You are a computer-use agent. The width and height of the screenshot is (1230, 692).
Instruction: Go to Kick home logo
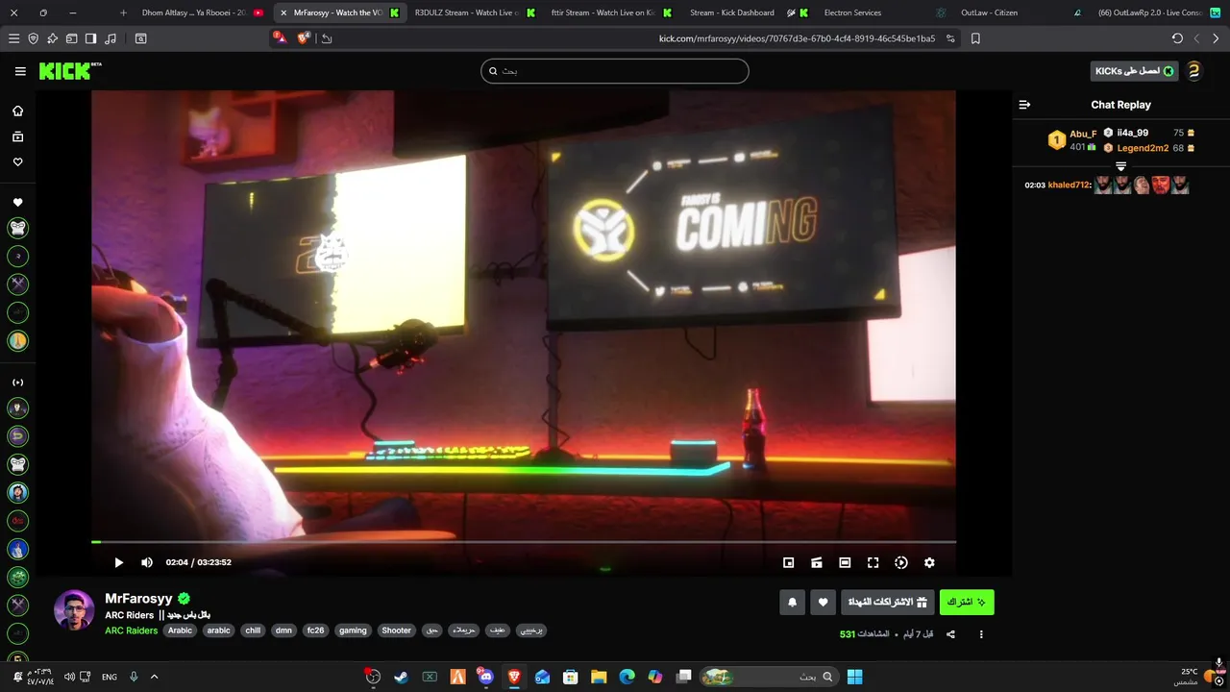(70, 71)
